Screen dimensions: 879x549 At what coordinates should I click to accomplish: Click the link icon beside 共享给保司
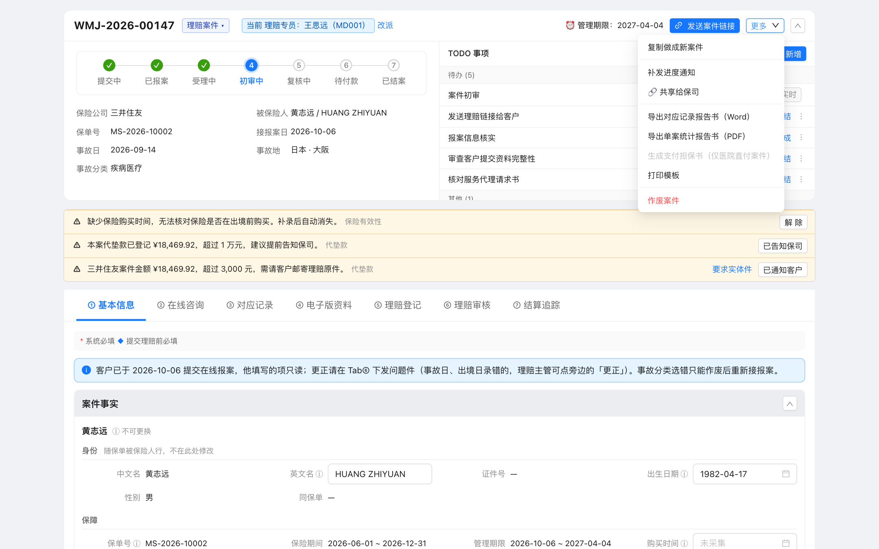[x=652, y=92]
